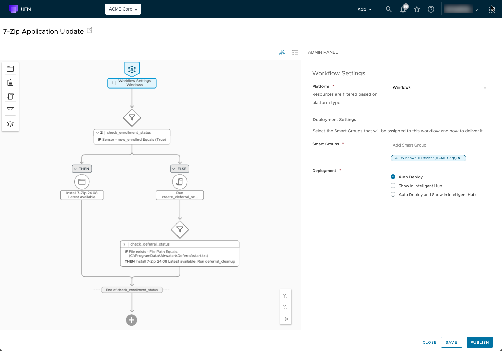Screen dimensions: 502x351
Task: Select Show in Intelligent Hub option
Action: 393,186
